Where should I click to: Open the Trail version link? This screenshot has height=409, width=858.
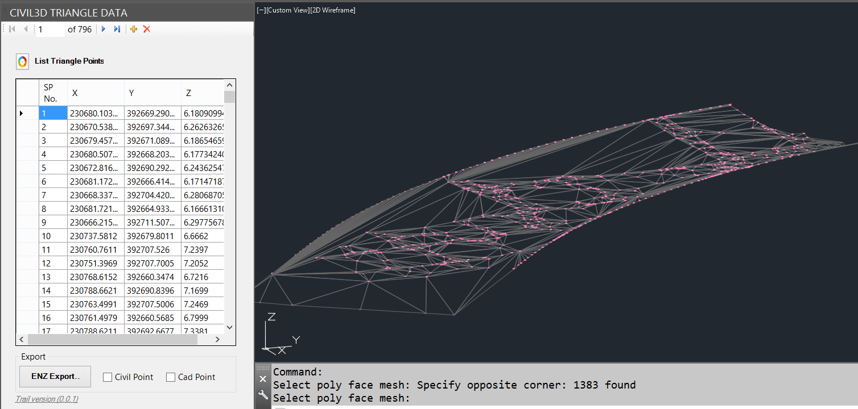click(x=46, y=399)
